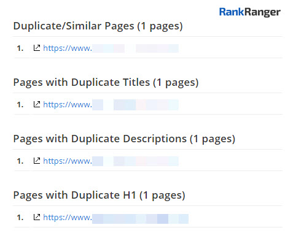This screenshot has width=285, height=233.
Task: Open external link icon under Duplicate/Similar Pages
Action: pyautogui.click(x=37, y=48)
